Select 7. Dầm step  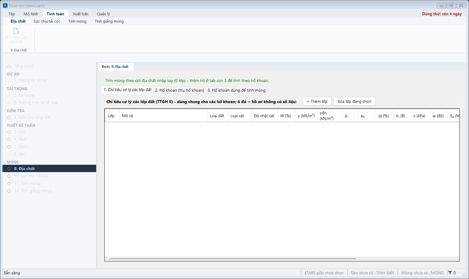[49, 147]
